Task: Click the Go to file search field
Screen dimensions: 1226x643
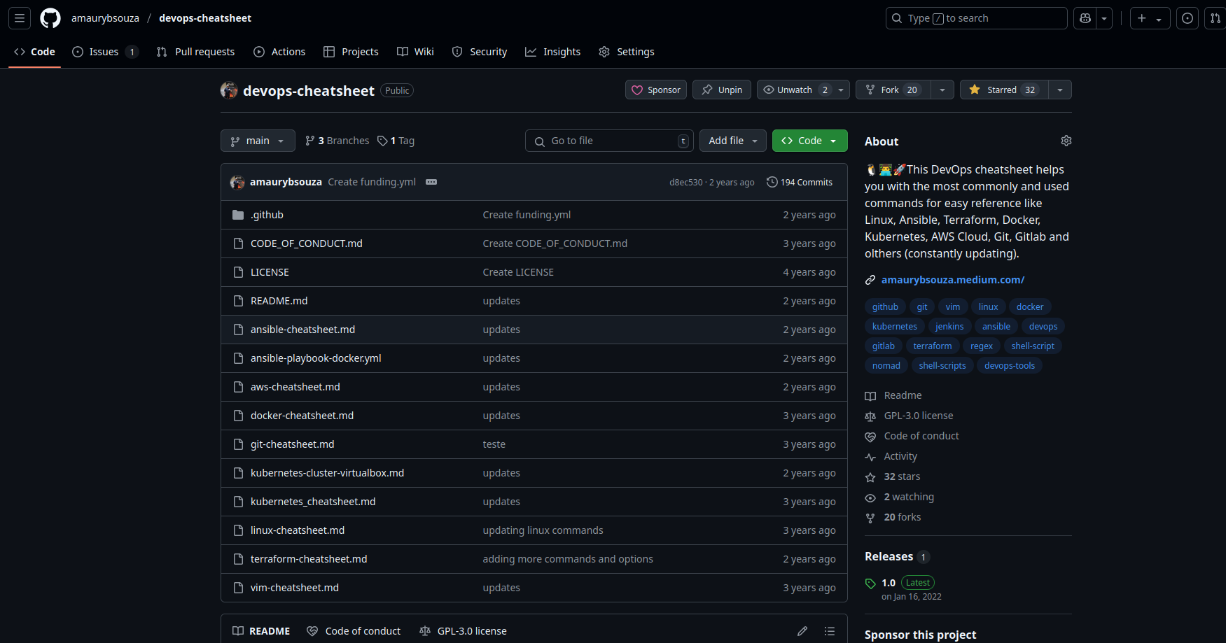Action: 609,141
